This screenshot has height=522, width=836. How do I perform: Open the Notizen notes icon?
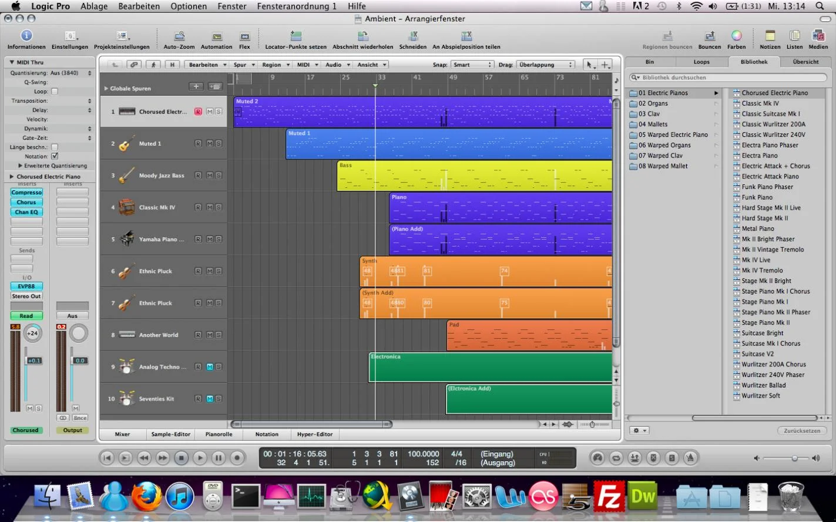pyautogui.click(x=770, y=36)
